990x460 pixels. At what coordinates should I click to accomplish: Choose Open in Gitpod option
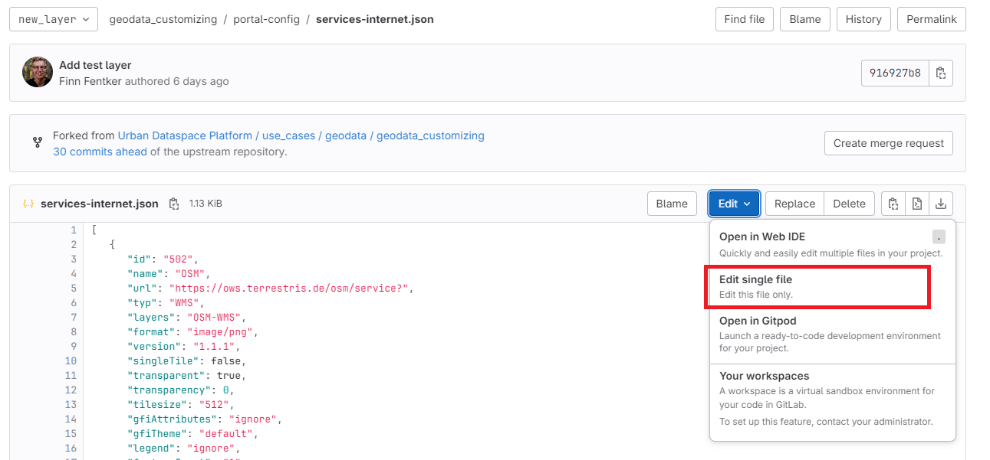point(833,334)
